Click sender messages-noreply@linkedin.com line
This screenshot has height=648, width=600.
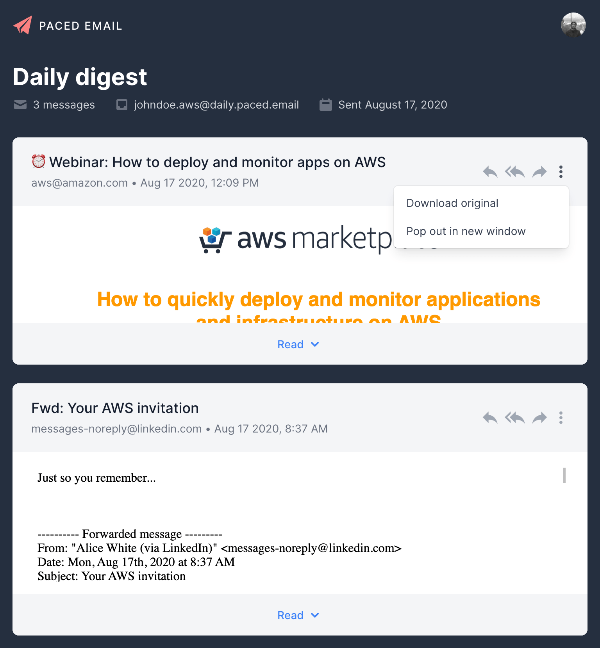coord(179,429)
